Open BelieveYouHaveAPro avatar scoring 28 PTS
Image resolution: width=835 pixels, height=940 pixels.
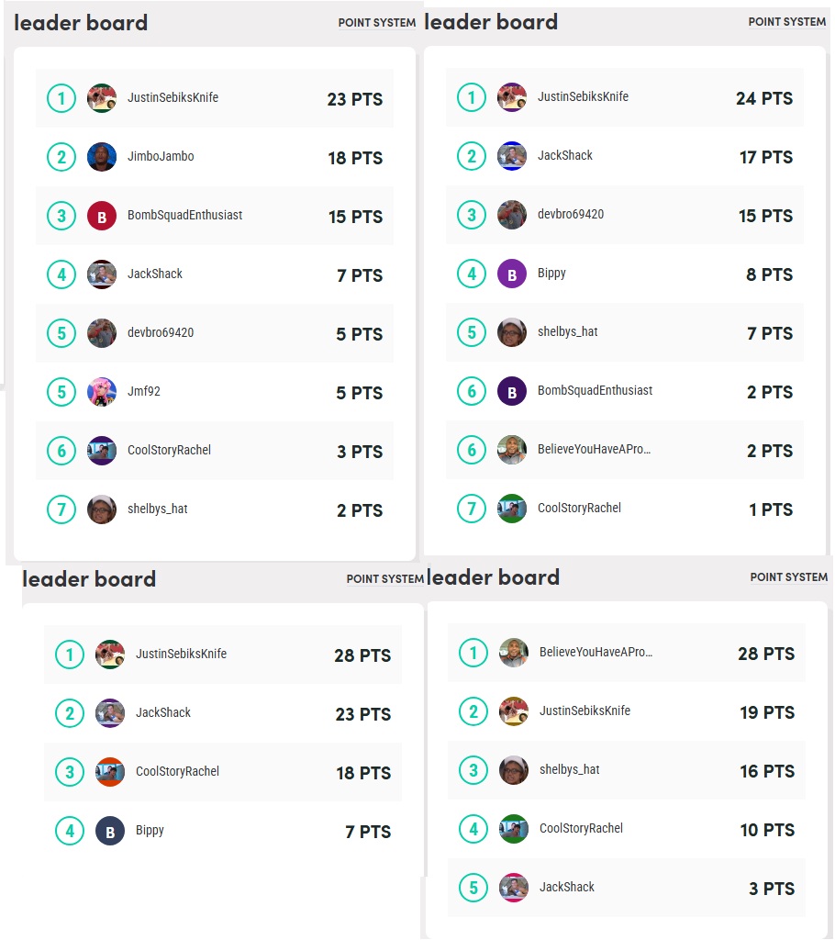point(514,653)
